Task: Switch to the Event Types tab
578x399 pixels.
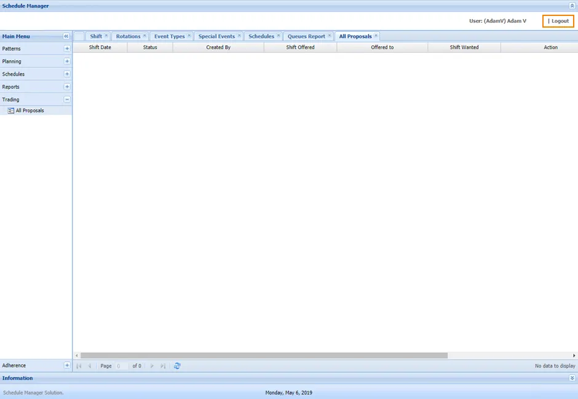Action: (169, 36)
